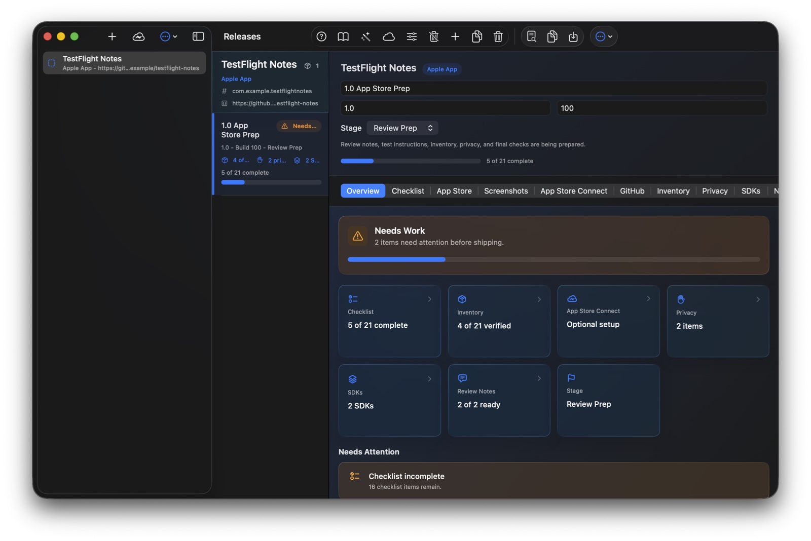This screenshot has width=811, height=541.
Task: Click the cloud icon on App Store Connect card
Action: [572, 298]
